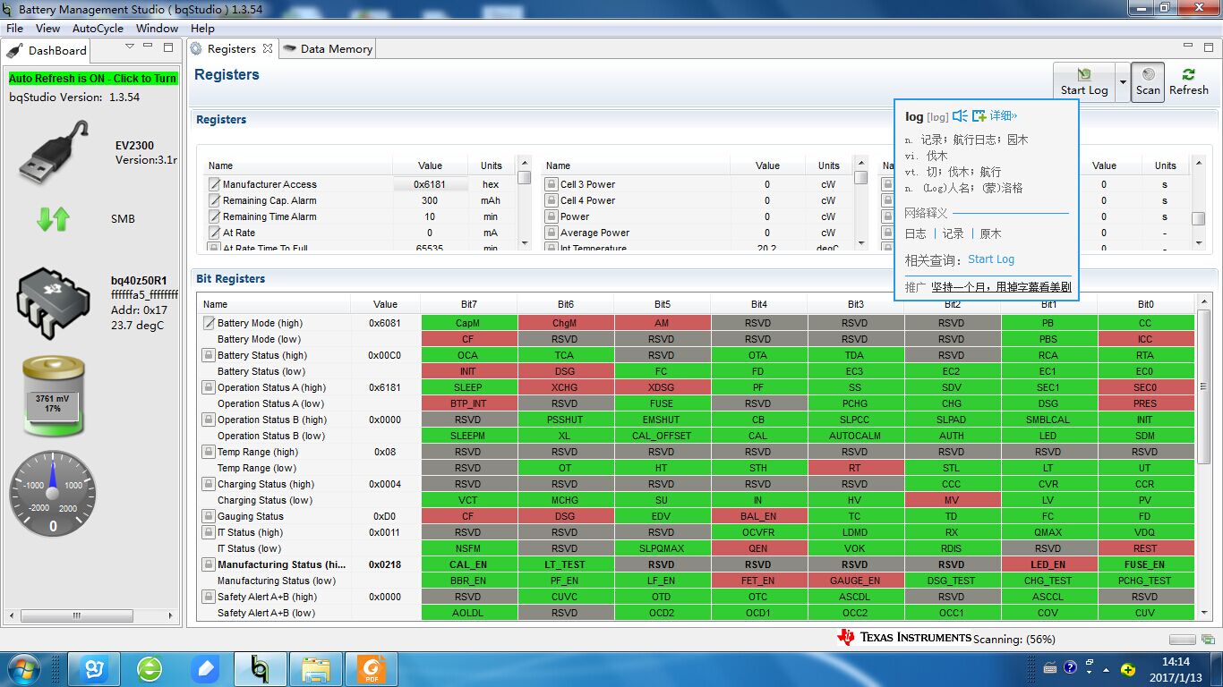Image resolution: width=1223 pixels, height=687 pixels.
Task: Click the DashBoard horizontal scrollbar right arrow
Action: pyautogui.click(x=172, y=615)
